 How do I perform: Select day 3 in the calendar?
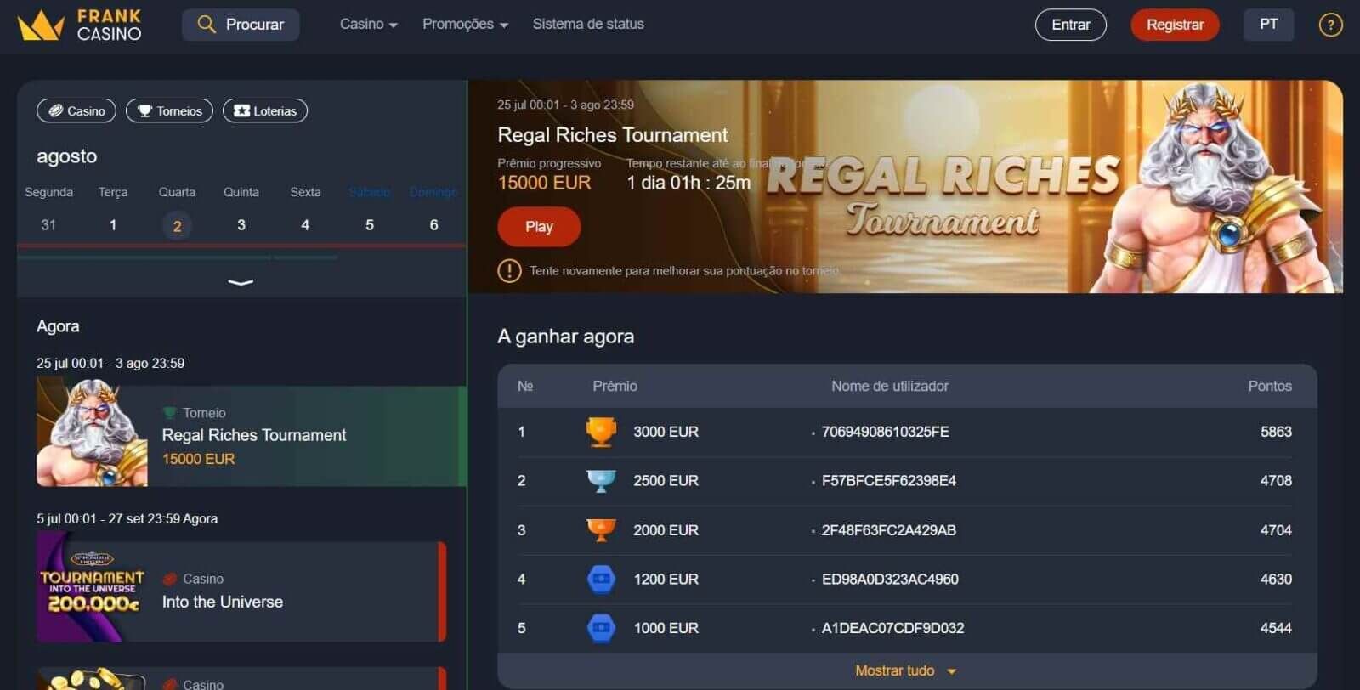[241, 225]
